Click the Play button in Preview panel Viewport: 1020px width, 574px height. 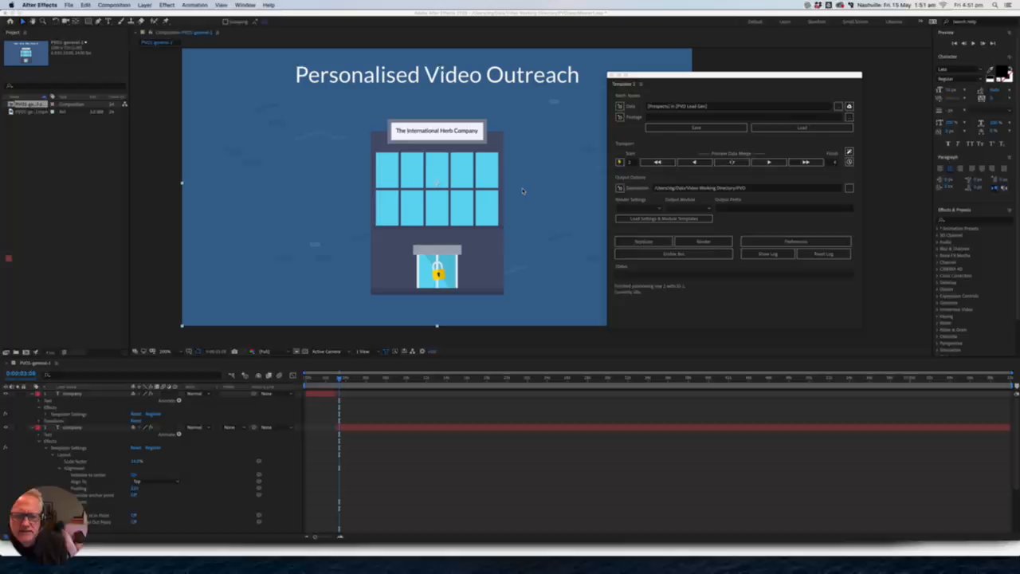972,43
